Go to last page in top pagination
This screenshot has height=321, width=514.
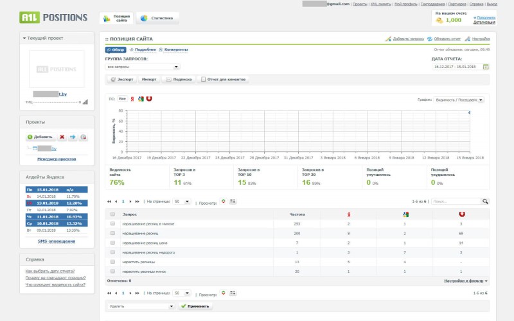[137, 202]
